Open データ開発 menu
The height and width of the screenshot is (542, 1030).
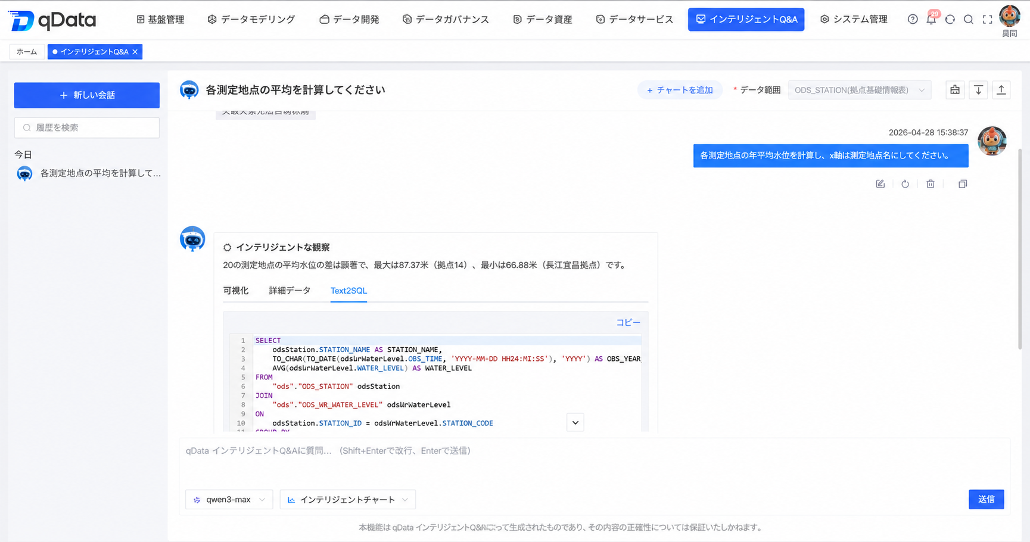click(x=349, y=19)
